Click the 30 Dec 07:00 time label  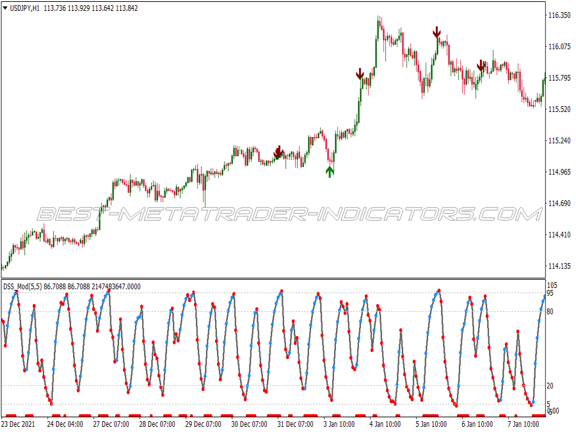(x=250, y=424)
